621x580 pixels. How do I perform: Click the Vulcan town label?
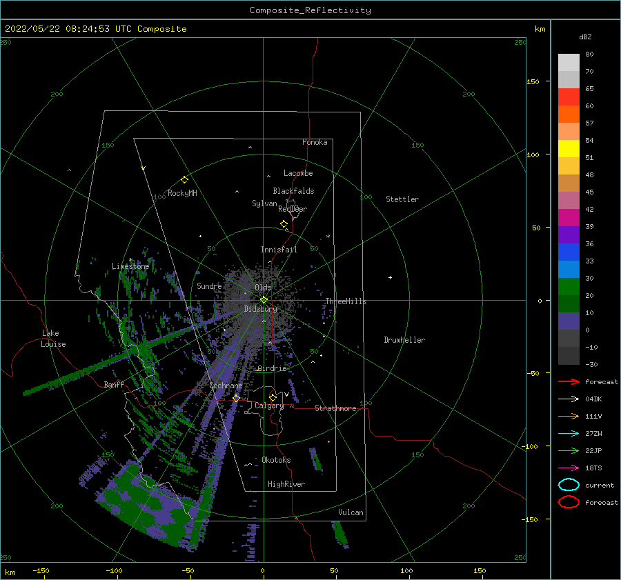point(351,512)
